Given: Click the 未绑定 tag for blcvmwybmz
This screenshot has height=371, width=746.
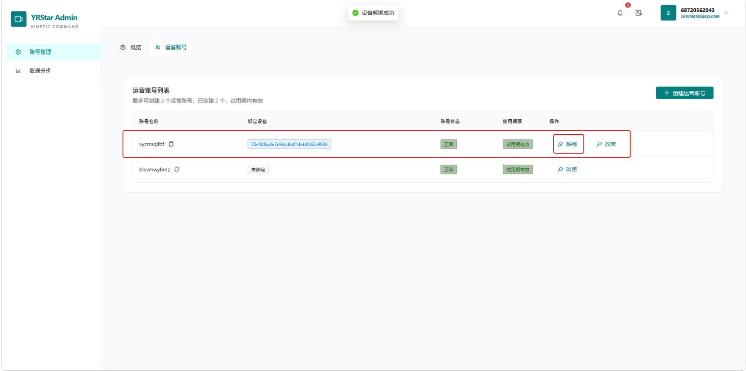Looking at the screenshot, I should (258, 170).
